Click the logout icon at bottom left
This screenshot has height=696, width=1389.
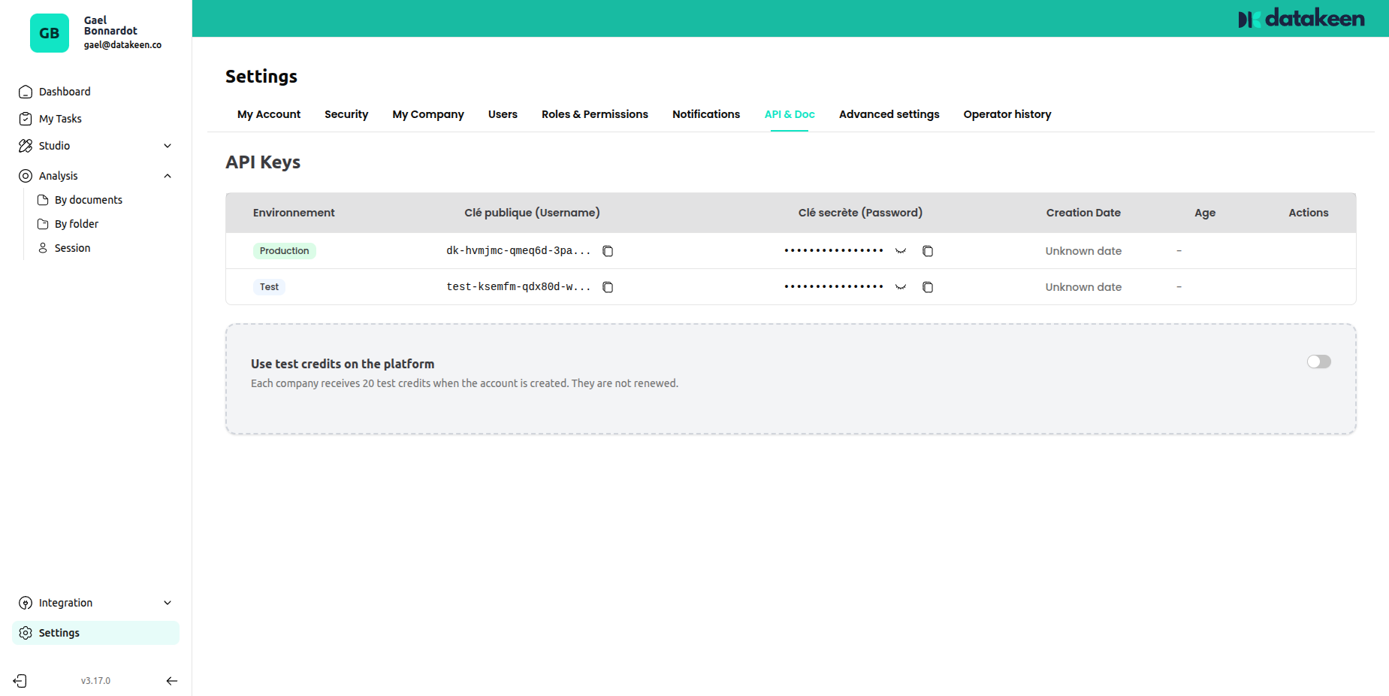20,680
